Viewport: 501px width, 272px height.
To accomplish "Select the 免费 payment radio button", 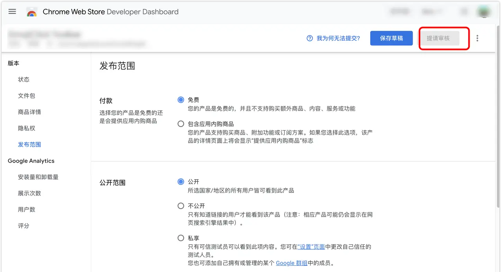I will [x=180, y=100].
